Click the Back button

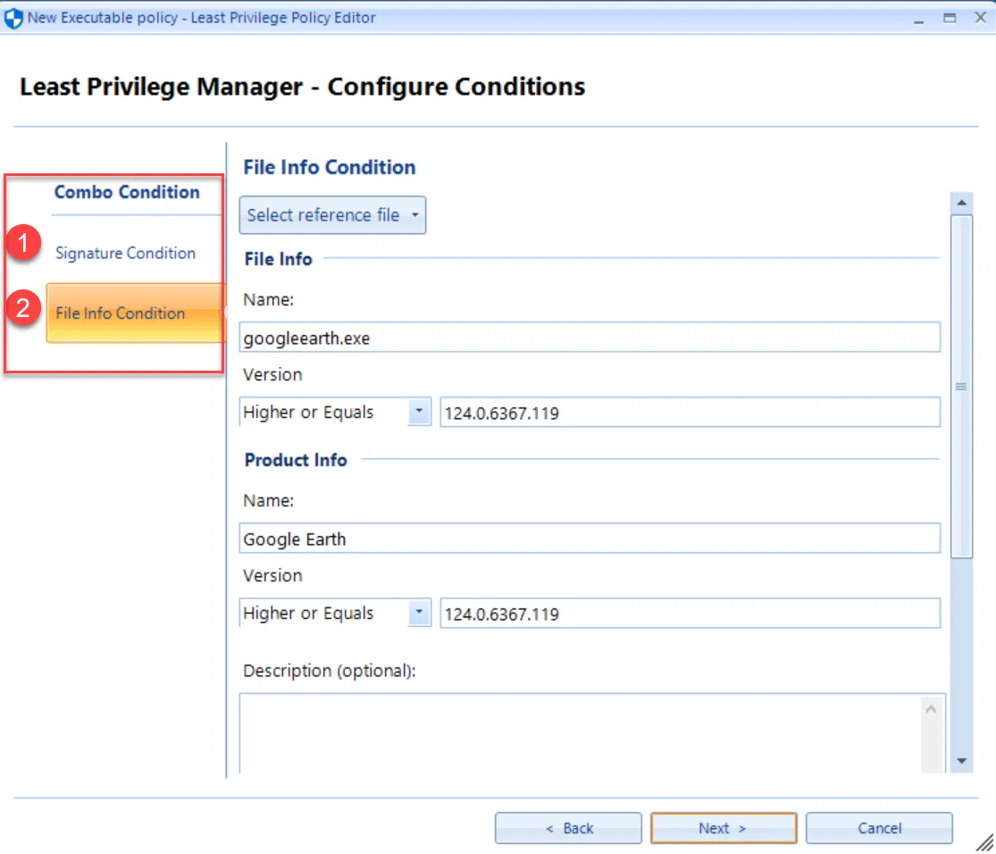click(x=568, y=827)
